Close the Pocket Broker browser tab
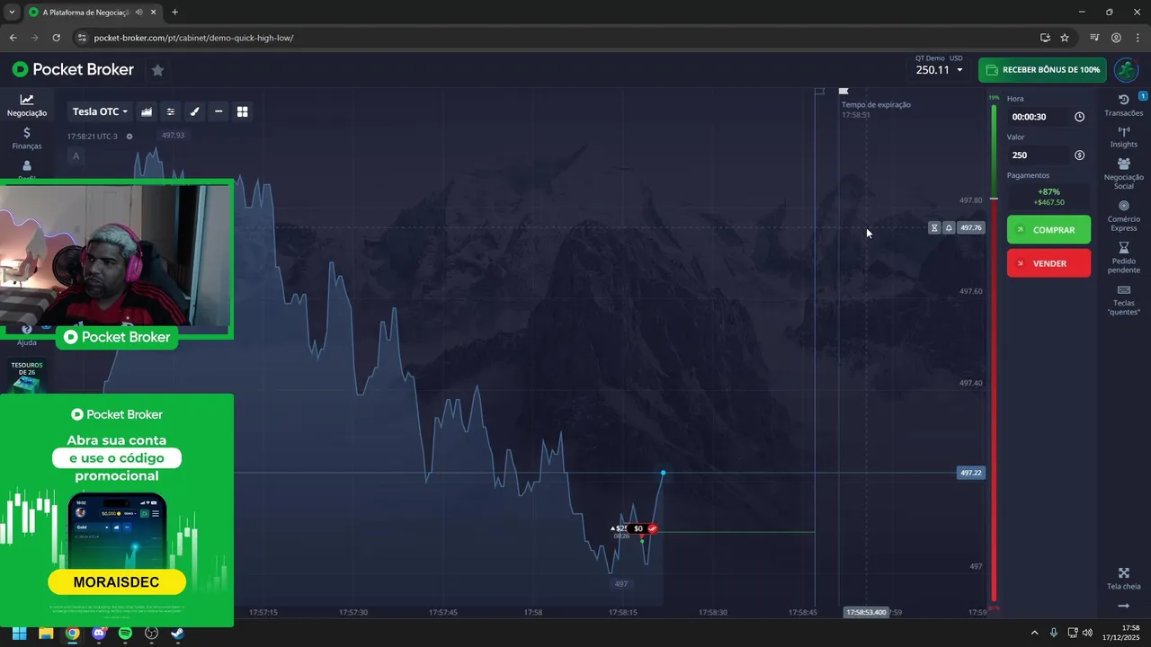The width and height of the screenshot is (1151, 647). click(154, 13)
